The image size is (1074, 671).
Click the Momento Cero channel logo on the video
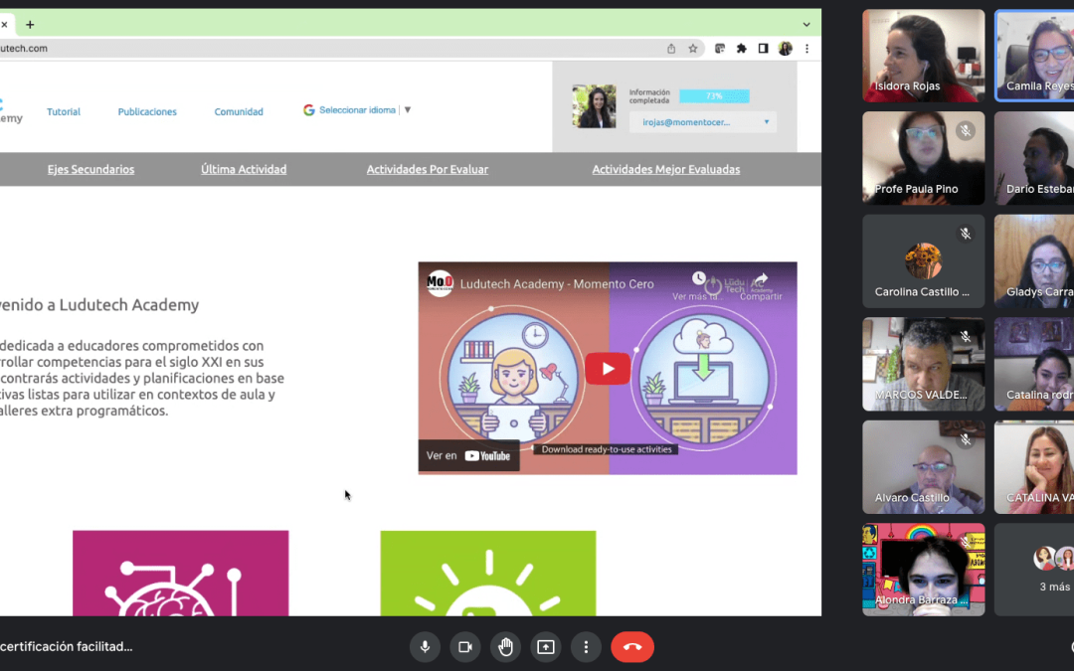440,283
